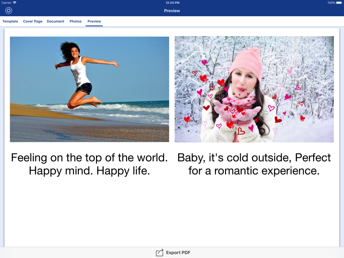Screen dimensions: 344x258
Task: Tap the "Happy mind. Happy life." line
Action: 89,171
